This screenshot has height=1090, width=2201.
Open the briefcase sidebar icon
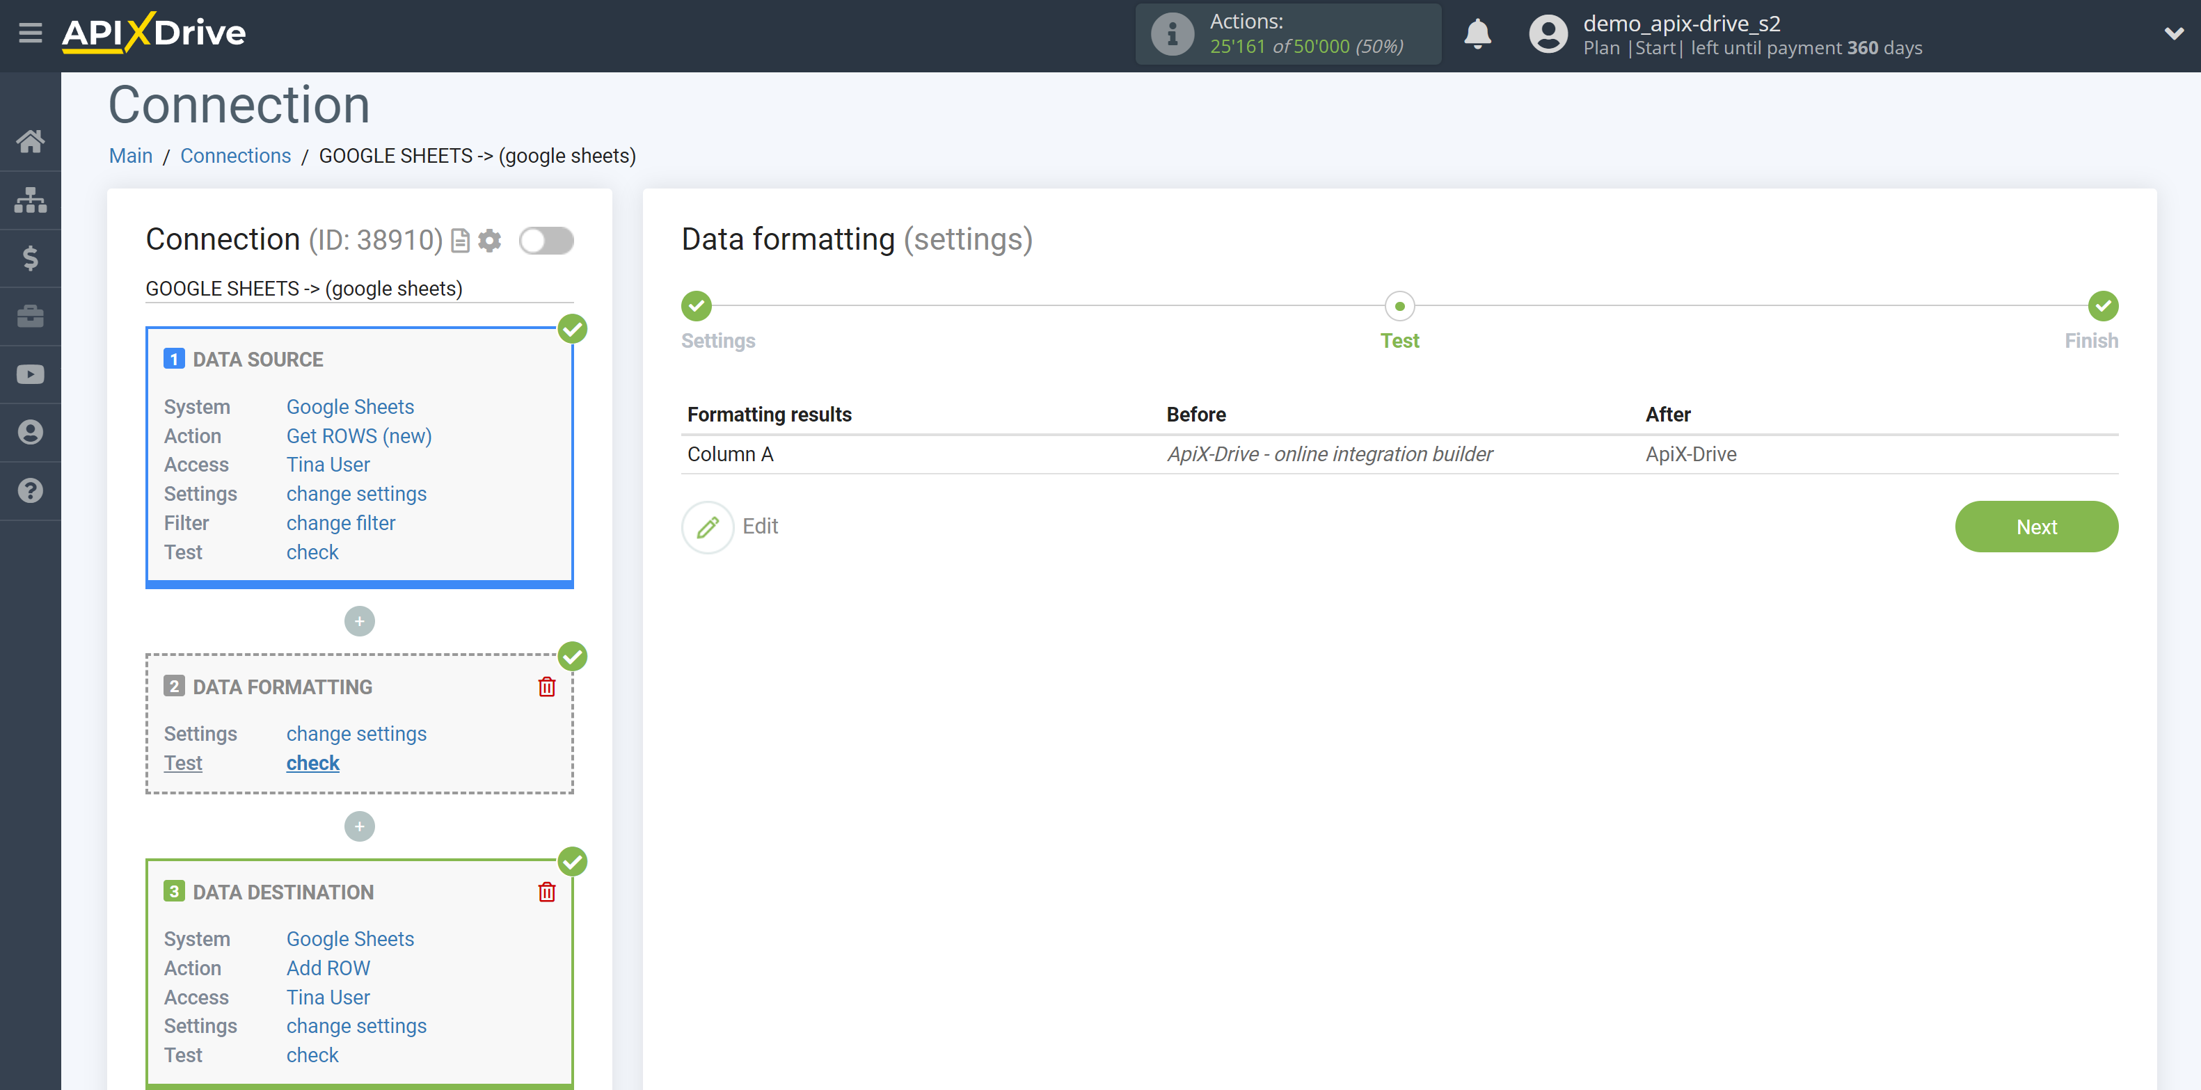(31, 316)
